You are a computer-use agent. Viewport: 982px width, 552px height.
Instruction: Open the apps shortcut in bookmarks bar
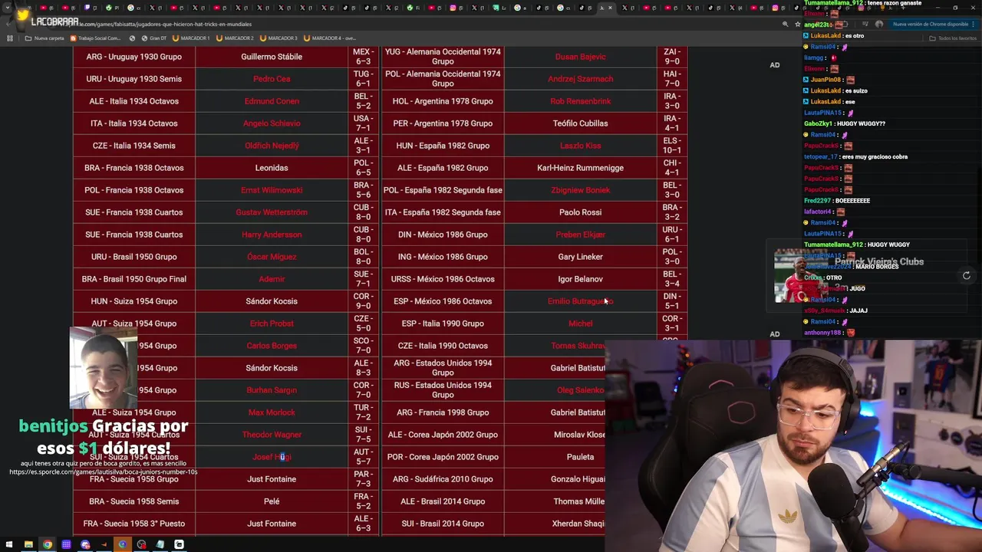10,38
